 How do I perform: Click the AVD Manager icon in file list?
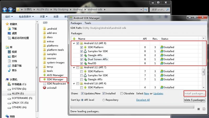44,75
